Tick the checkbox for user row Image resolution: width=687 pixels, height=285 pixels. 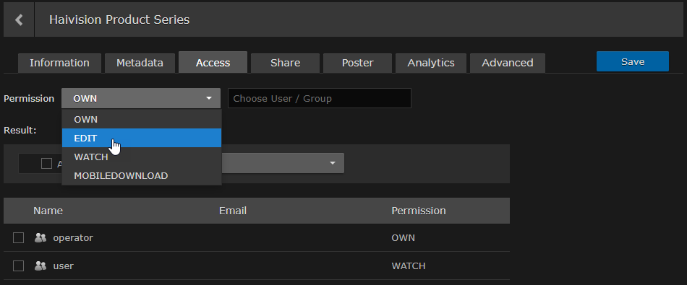click(x=18, y=266)
